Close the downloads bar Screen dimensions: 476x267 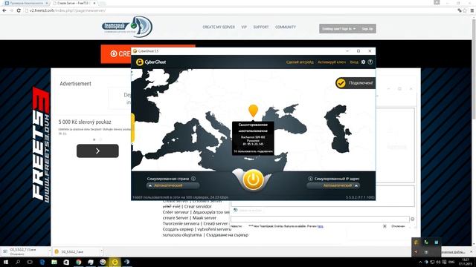[471, 251]
